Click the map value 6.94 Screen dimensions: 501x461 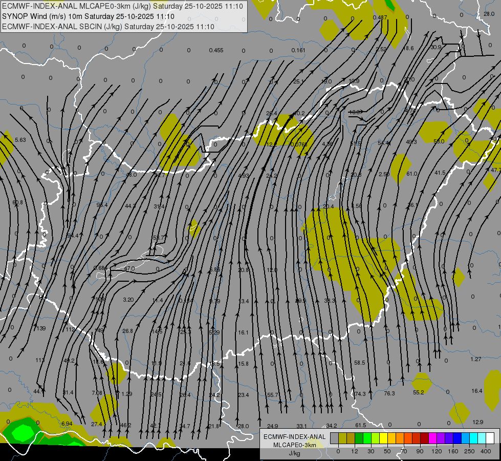(x=67, y=424)
